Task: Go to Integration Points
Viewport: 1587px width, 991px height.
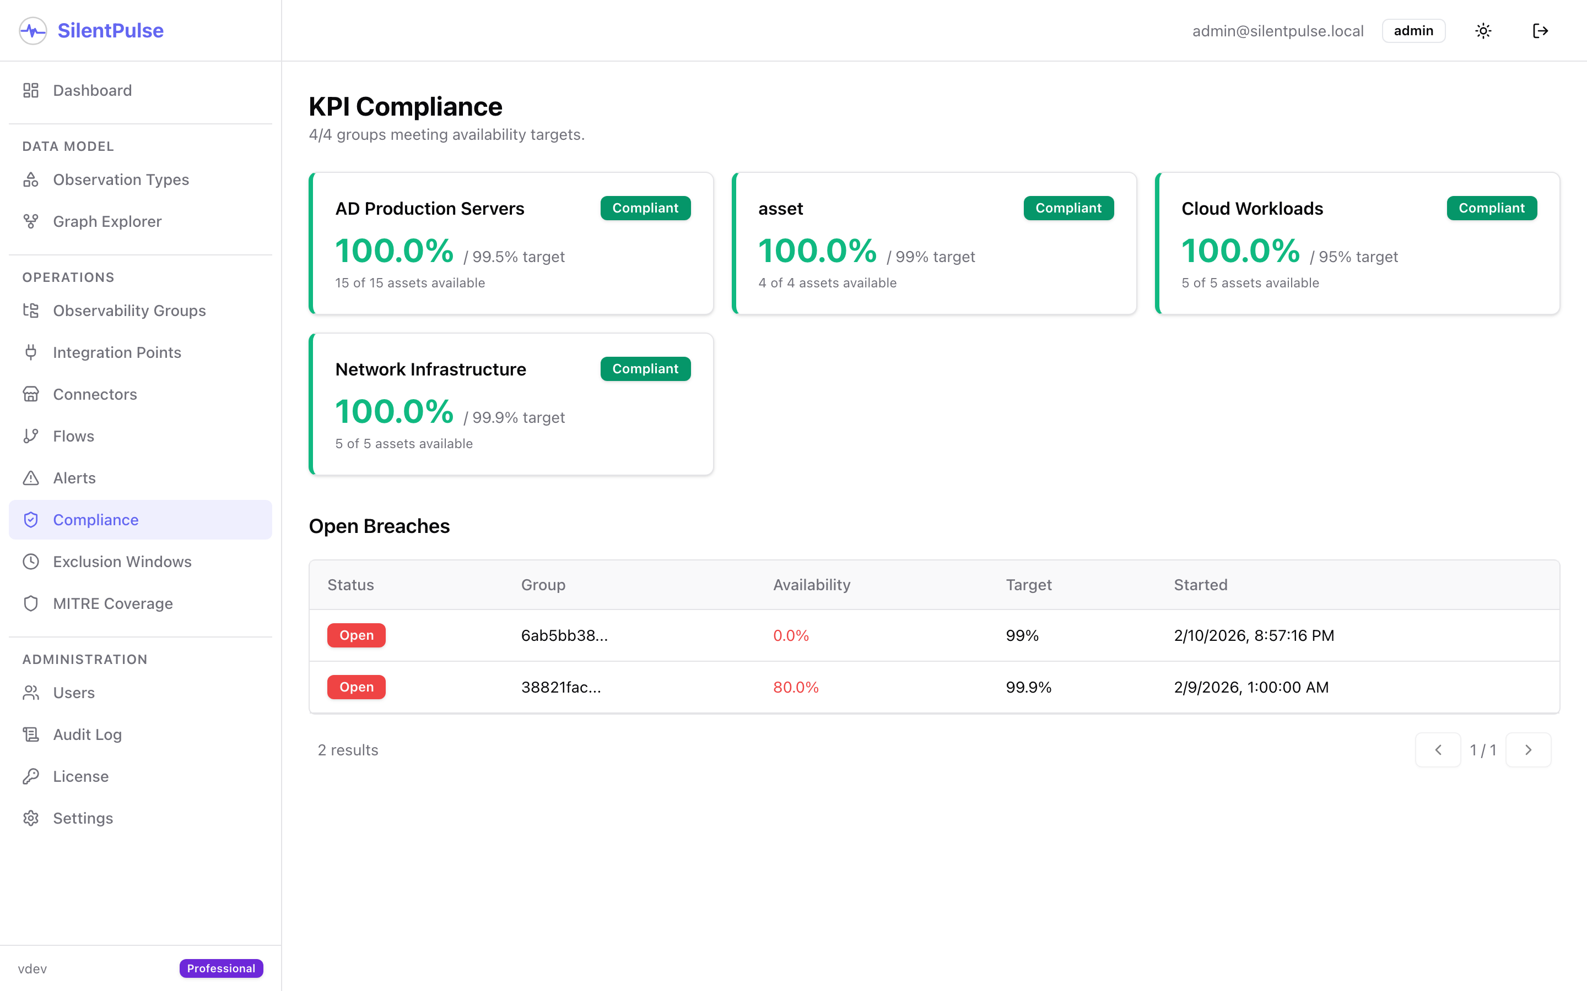Action: click(141, 352)
